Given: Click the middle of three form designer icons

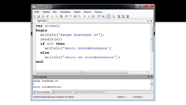Looking at the screenshot, I should (x=123, y=16).
